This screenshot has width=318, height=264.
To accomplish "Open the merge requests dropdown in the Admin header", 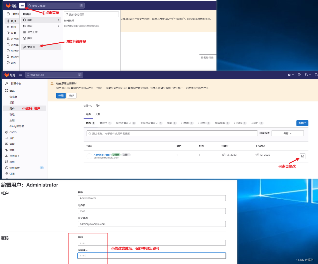I will [x=308, y=75].
